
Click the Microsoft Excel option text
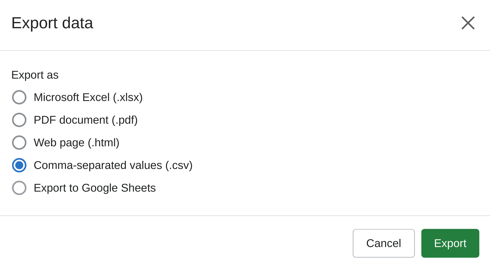pyautogui.click(x=88, y=97)
